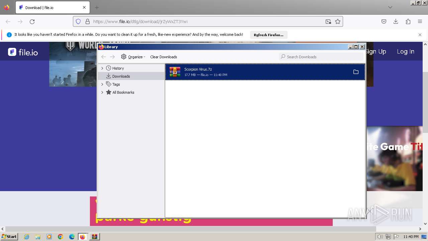Image resolution: width=428 pixels, height=241 pixels.
Task: Open folder containing Scorpion Virus.7z
Action: point(356,72)
